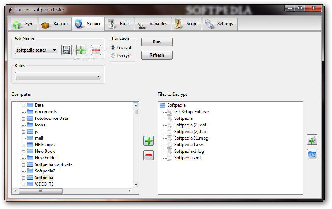Click the Rules tab's section-sign icon
332x209 pixels.
[x=111, y=24]
